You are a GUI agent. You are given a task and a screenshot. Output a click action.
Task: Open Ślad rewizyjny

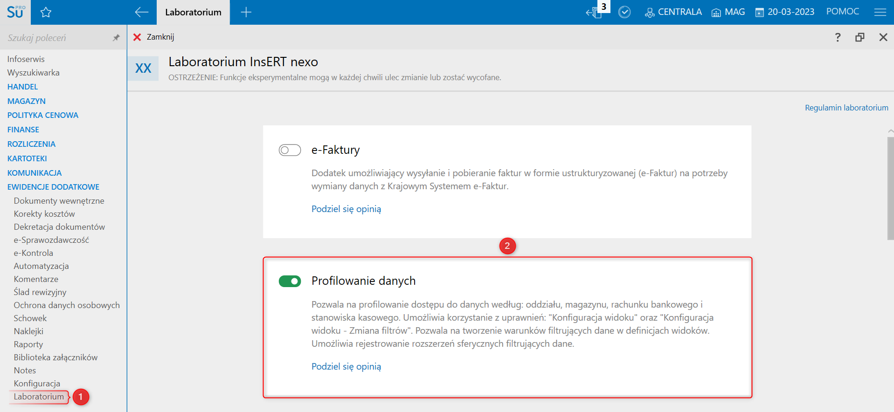click(x=40, y=292)
